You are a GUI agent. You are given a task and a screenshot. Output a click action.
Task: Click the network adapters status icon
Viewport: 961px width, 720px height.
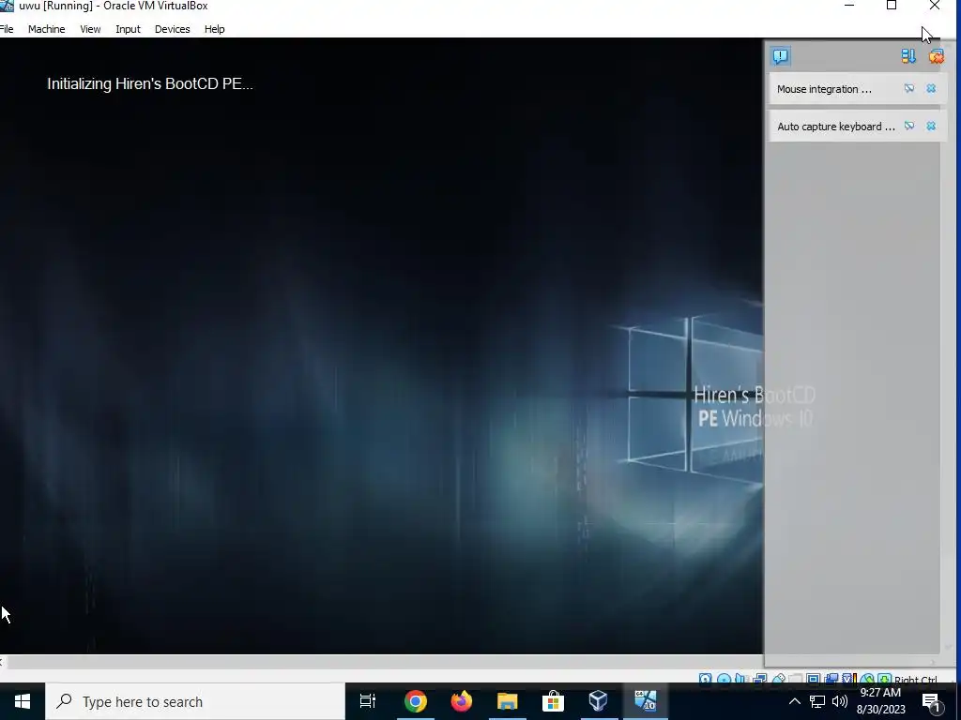(x=760, y=679)
